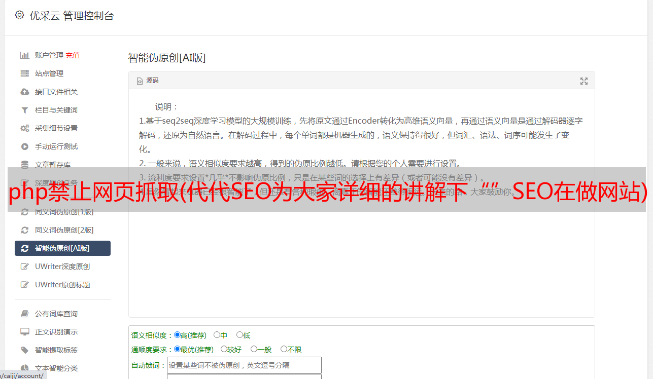Click the cloud upload icon for 接口文件相关

[x=24, y=92]
